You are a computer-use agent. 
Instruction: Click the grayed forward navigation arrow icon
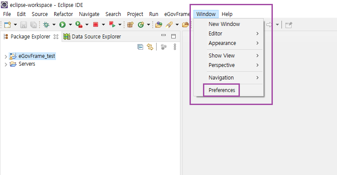pyautogui.click(x=269, y=25)
